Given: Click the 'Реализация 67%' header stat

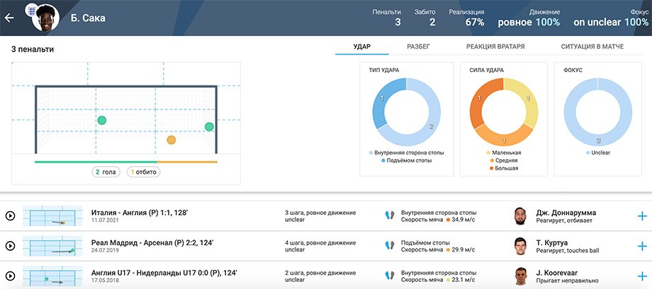Looking at the screenshot, I should point(466,18).
